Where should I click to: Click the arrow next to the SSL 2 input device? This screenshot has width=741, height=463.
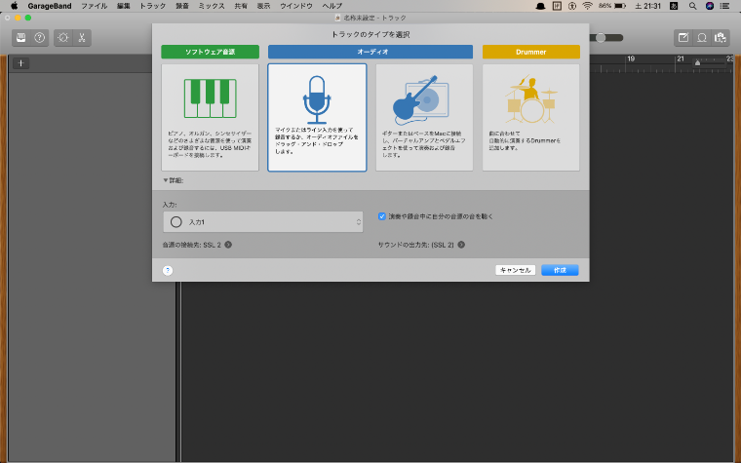pyautogui.click(x=228, y=245)
